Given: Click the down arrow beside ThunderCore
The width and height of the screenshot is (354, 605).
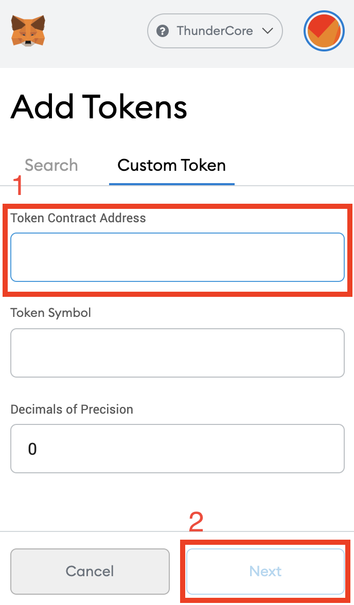Looking at the screenshot, I should 268,31.
